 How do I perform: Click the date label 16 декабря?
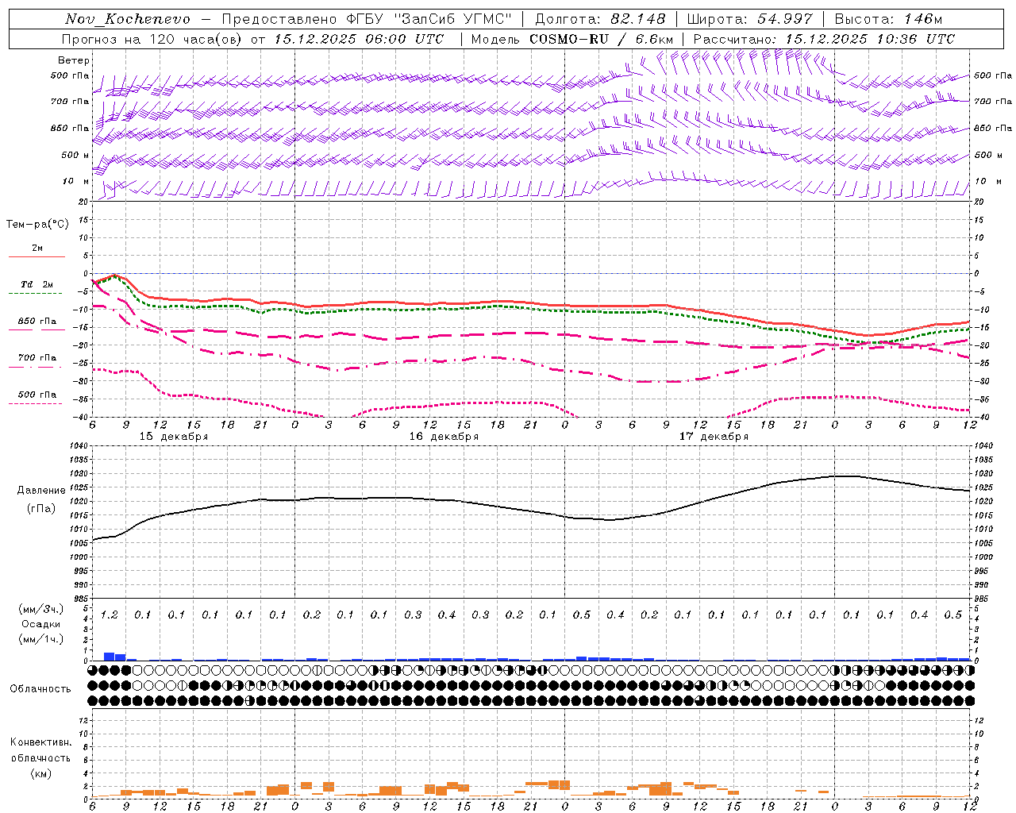(x=444, y=437)
